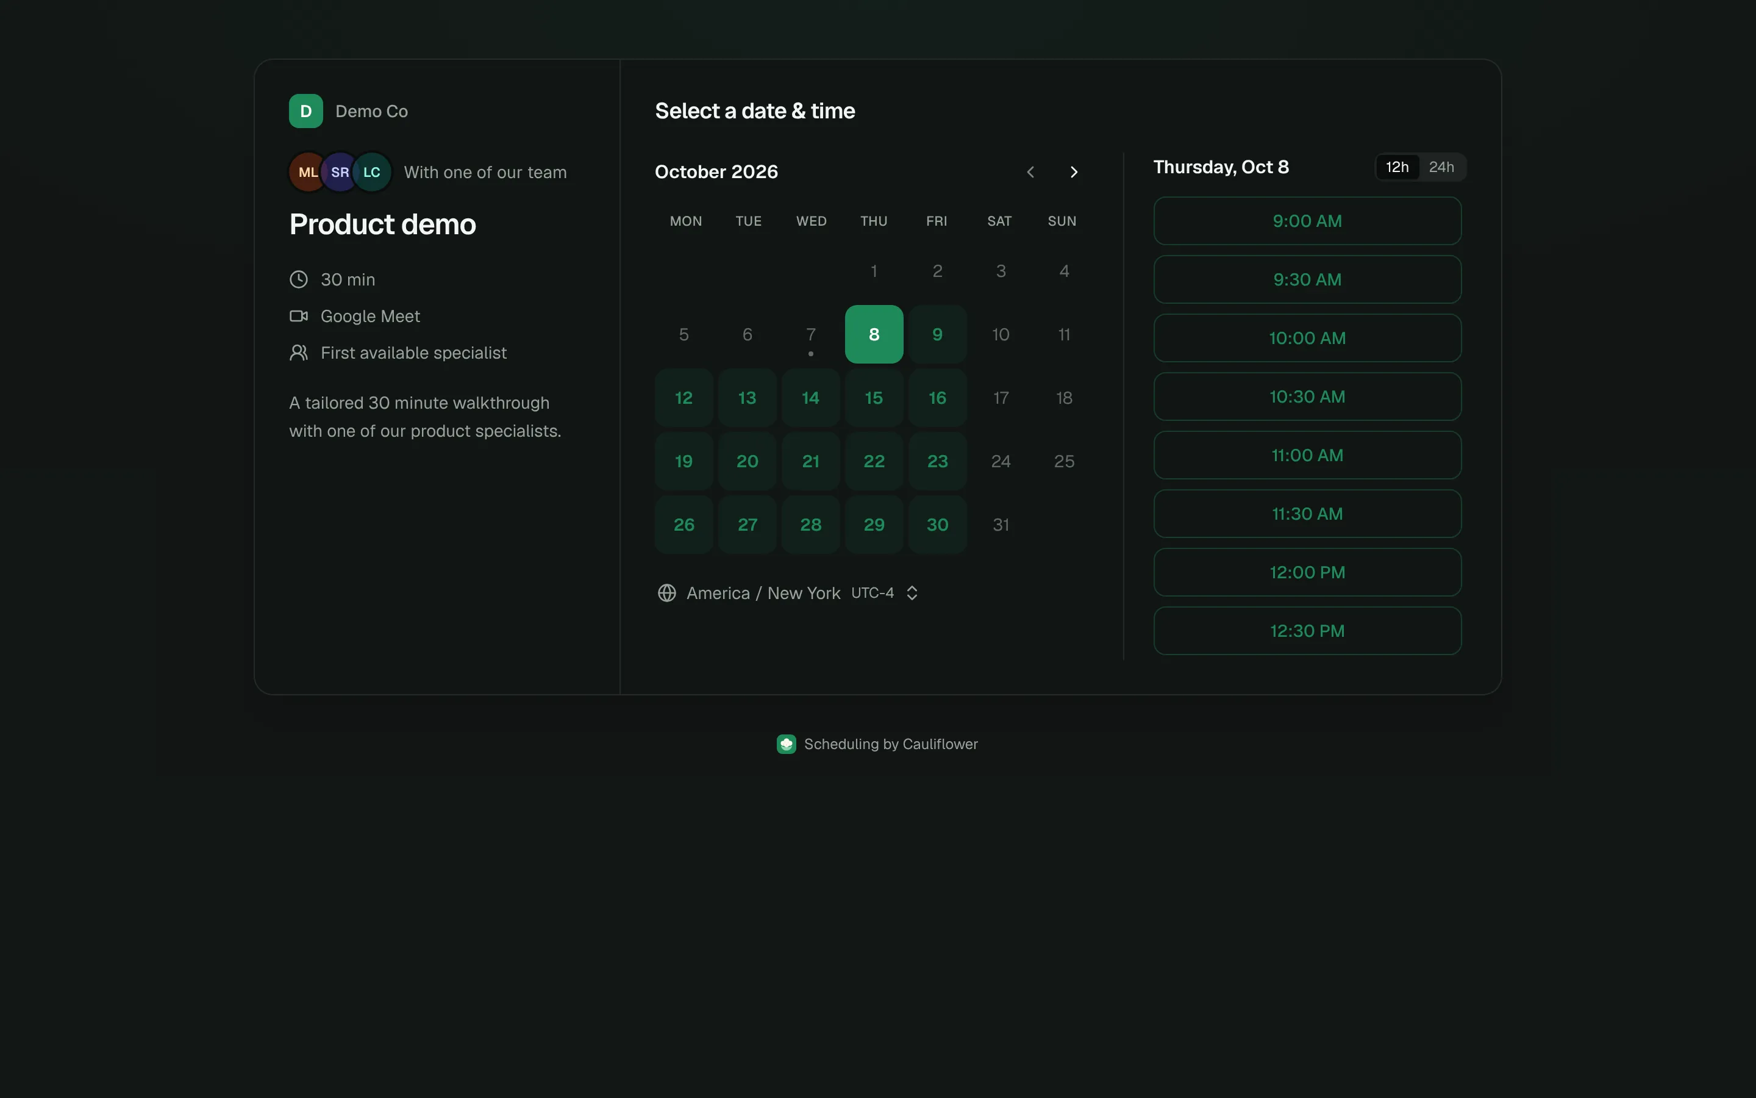Click the ML team member avatar
1756x1098 pixels.
click(307, 172)
